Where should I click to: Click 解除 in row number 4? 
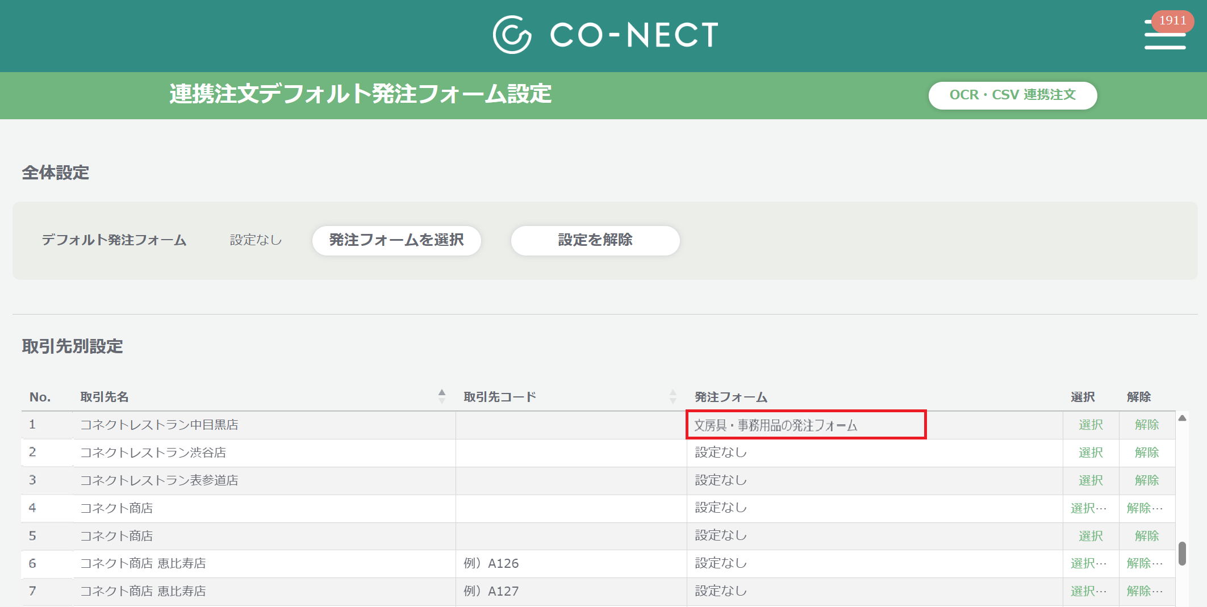[1145, 508]
